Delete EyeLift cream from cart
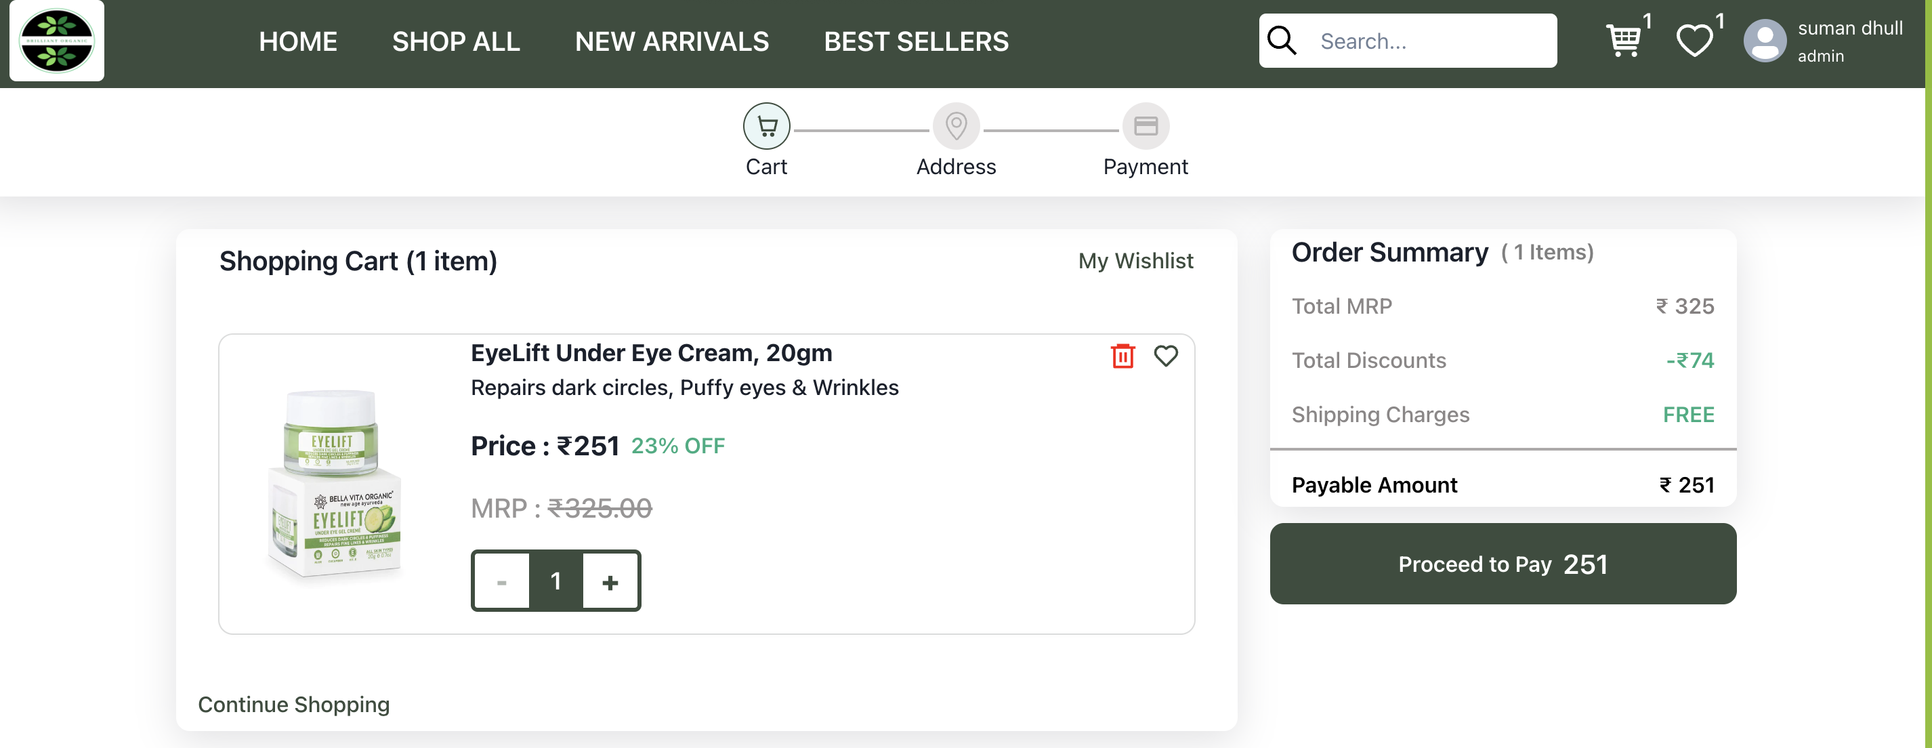Viewport: 1932px width, 748px height. [x=1122, y=356]
